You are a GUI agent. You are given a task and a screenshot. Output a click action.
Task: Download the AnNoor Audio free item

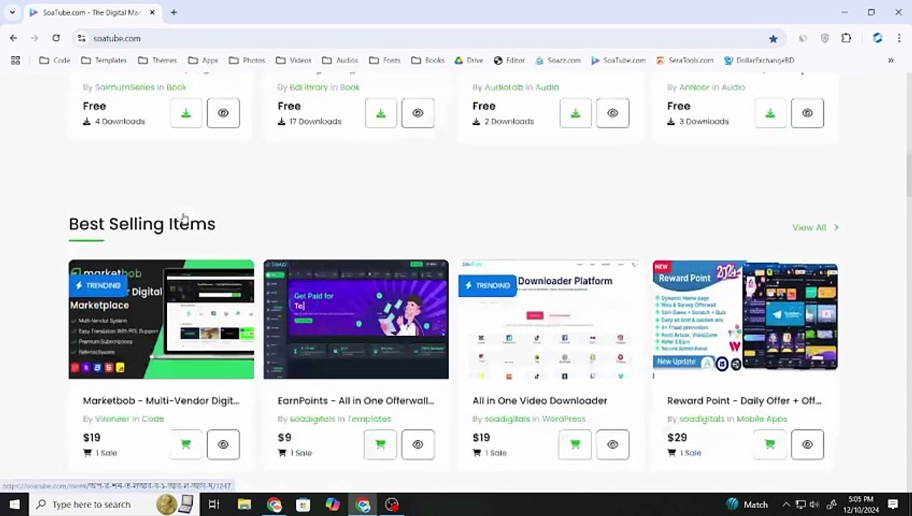770,113
